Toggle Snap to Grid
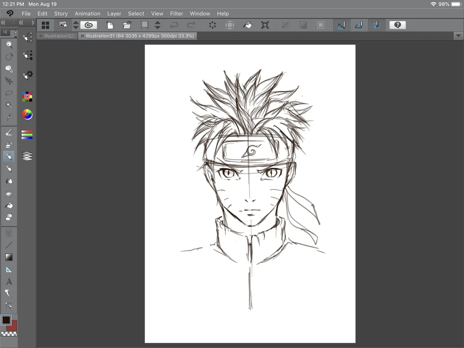Image resolution: width=464 pixels, height=348 pixels. click(377, 25)
